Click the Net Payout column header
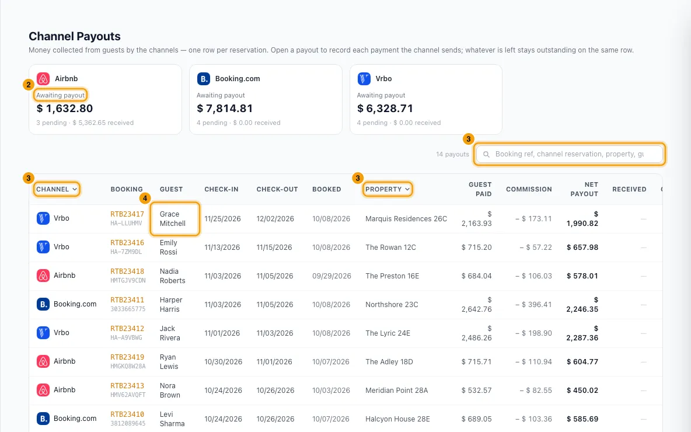 584,189
